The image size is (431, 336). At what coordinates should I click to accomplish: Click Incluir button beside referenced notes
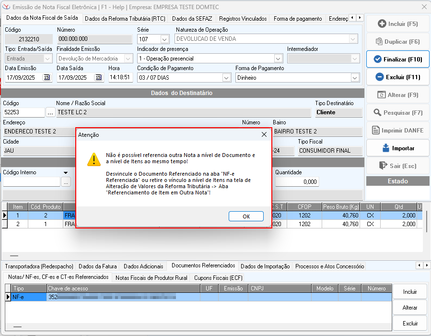[x=410, y=291]
